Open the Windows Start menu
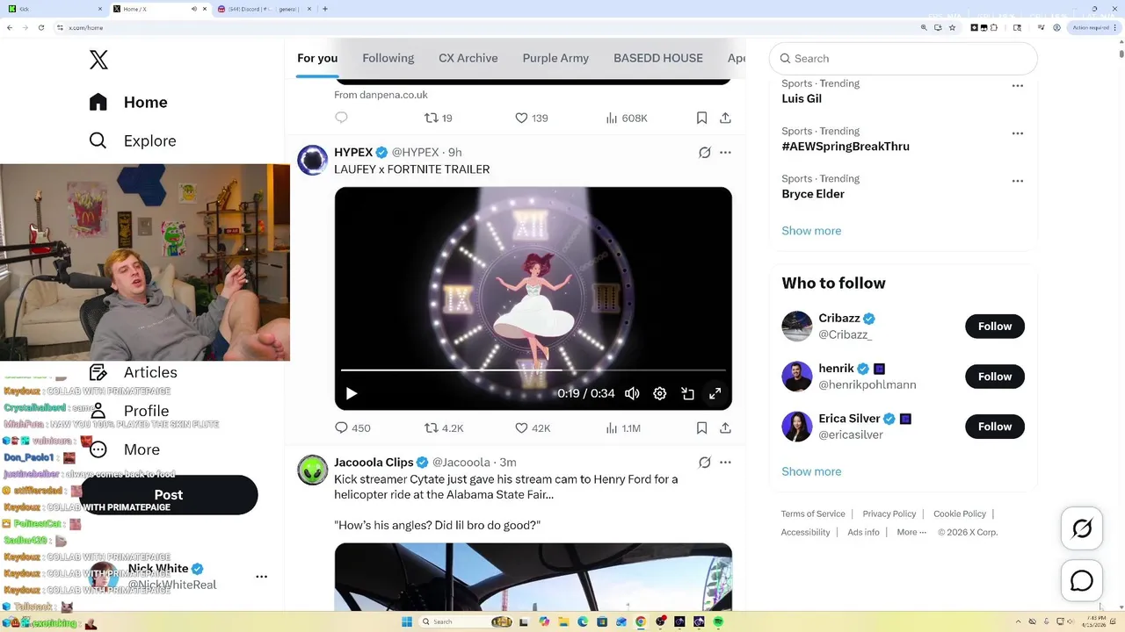Image resolution: width=1125 pixels, height=632 pixels. (407, 621)
